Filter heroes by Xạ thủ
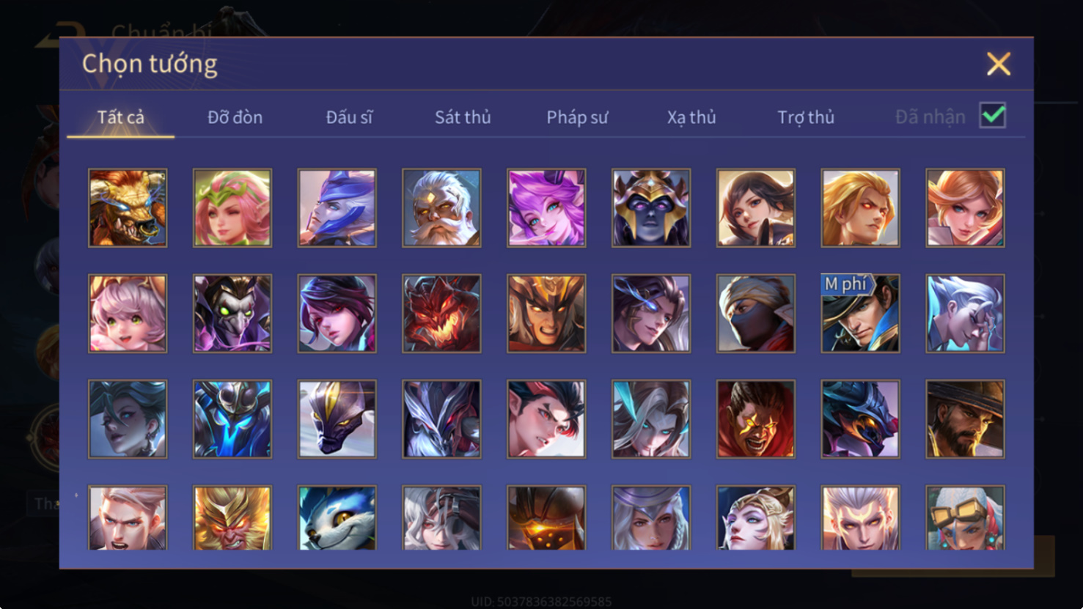 click(691, 117)
